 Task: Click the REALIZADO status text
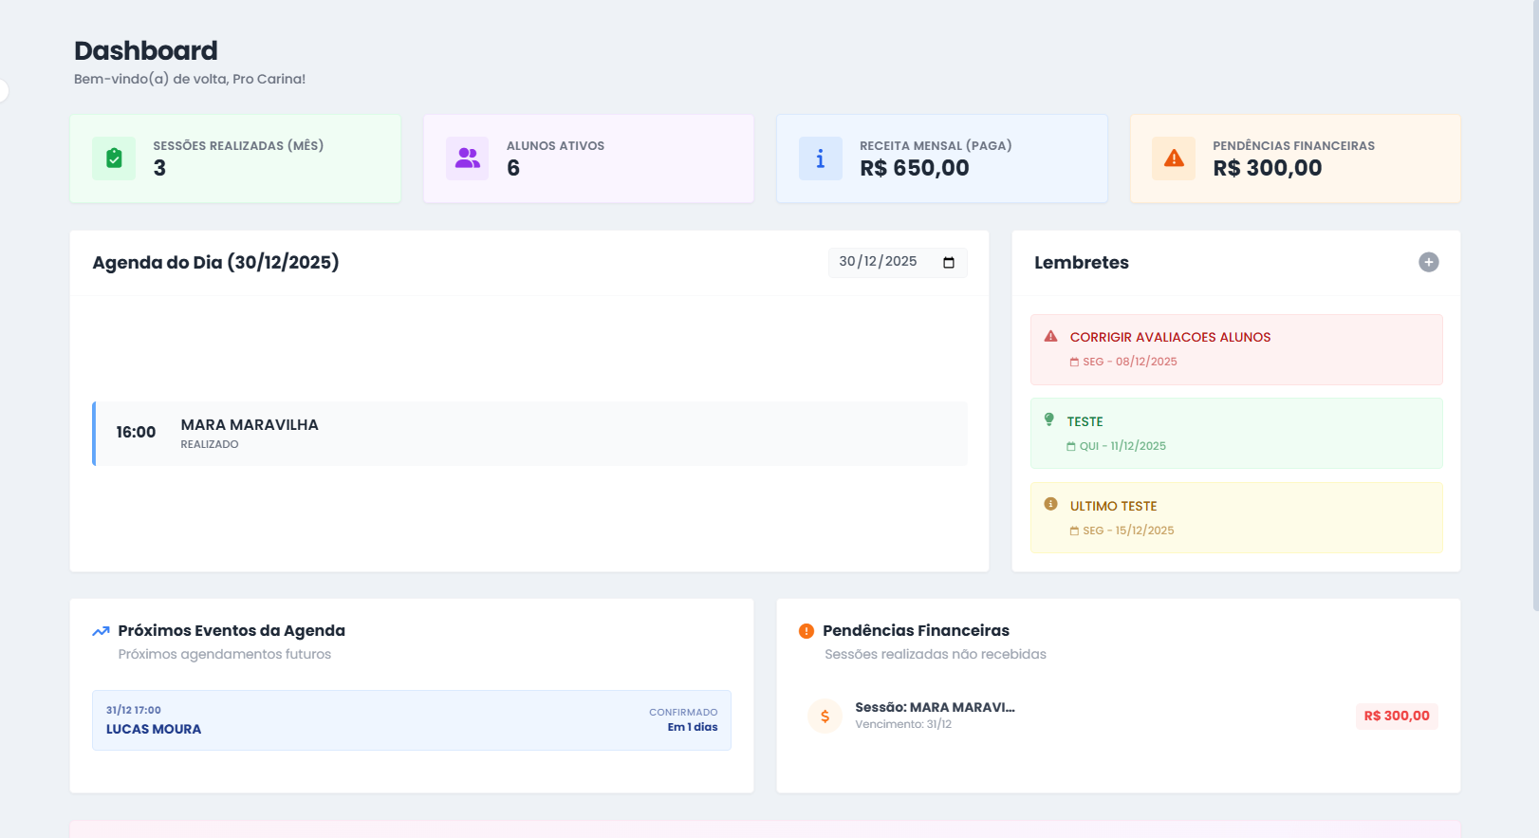[210, 444]
